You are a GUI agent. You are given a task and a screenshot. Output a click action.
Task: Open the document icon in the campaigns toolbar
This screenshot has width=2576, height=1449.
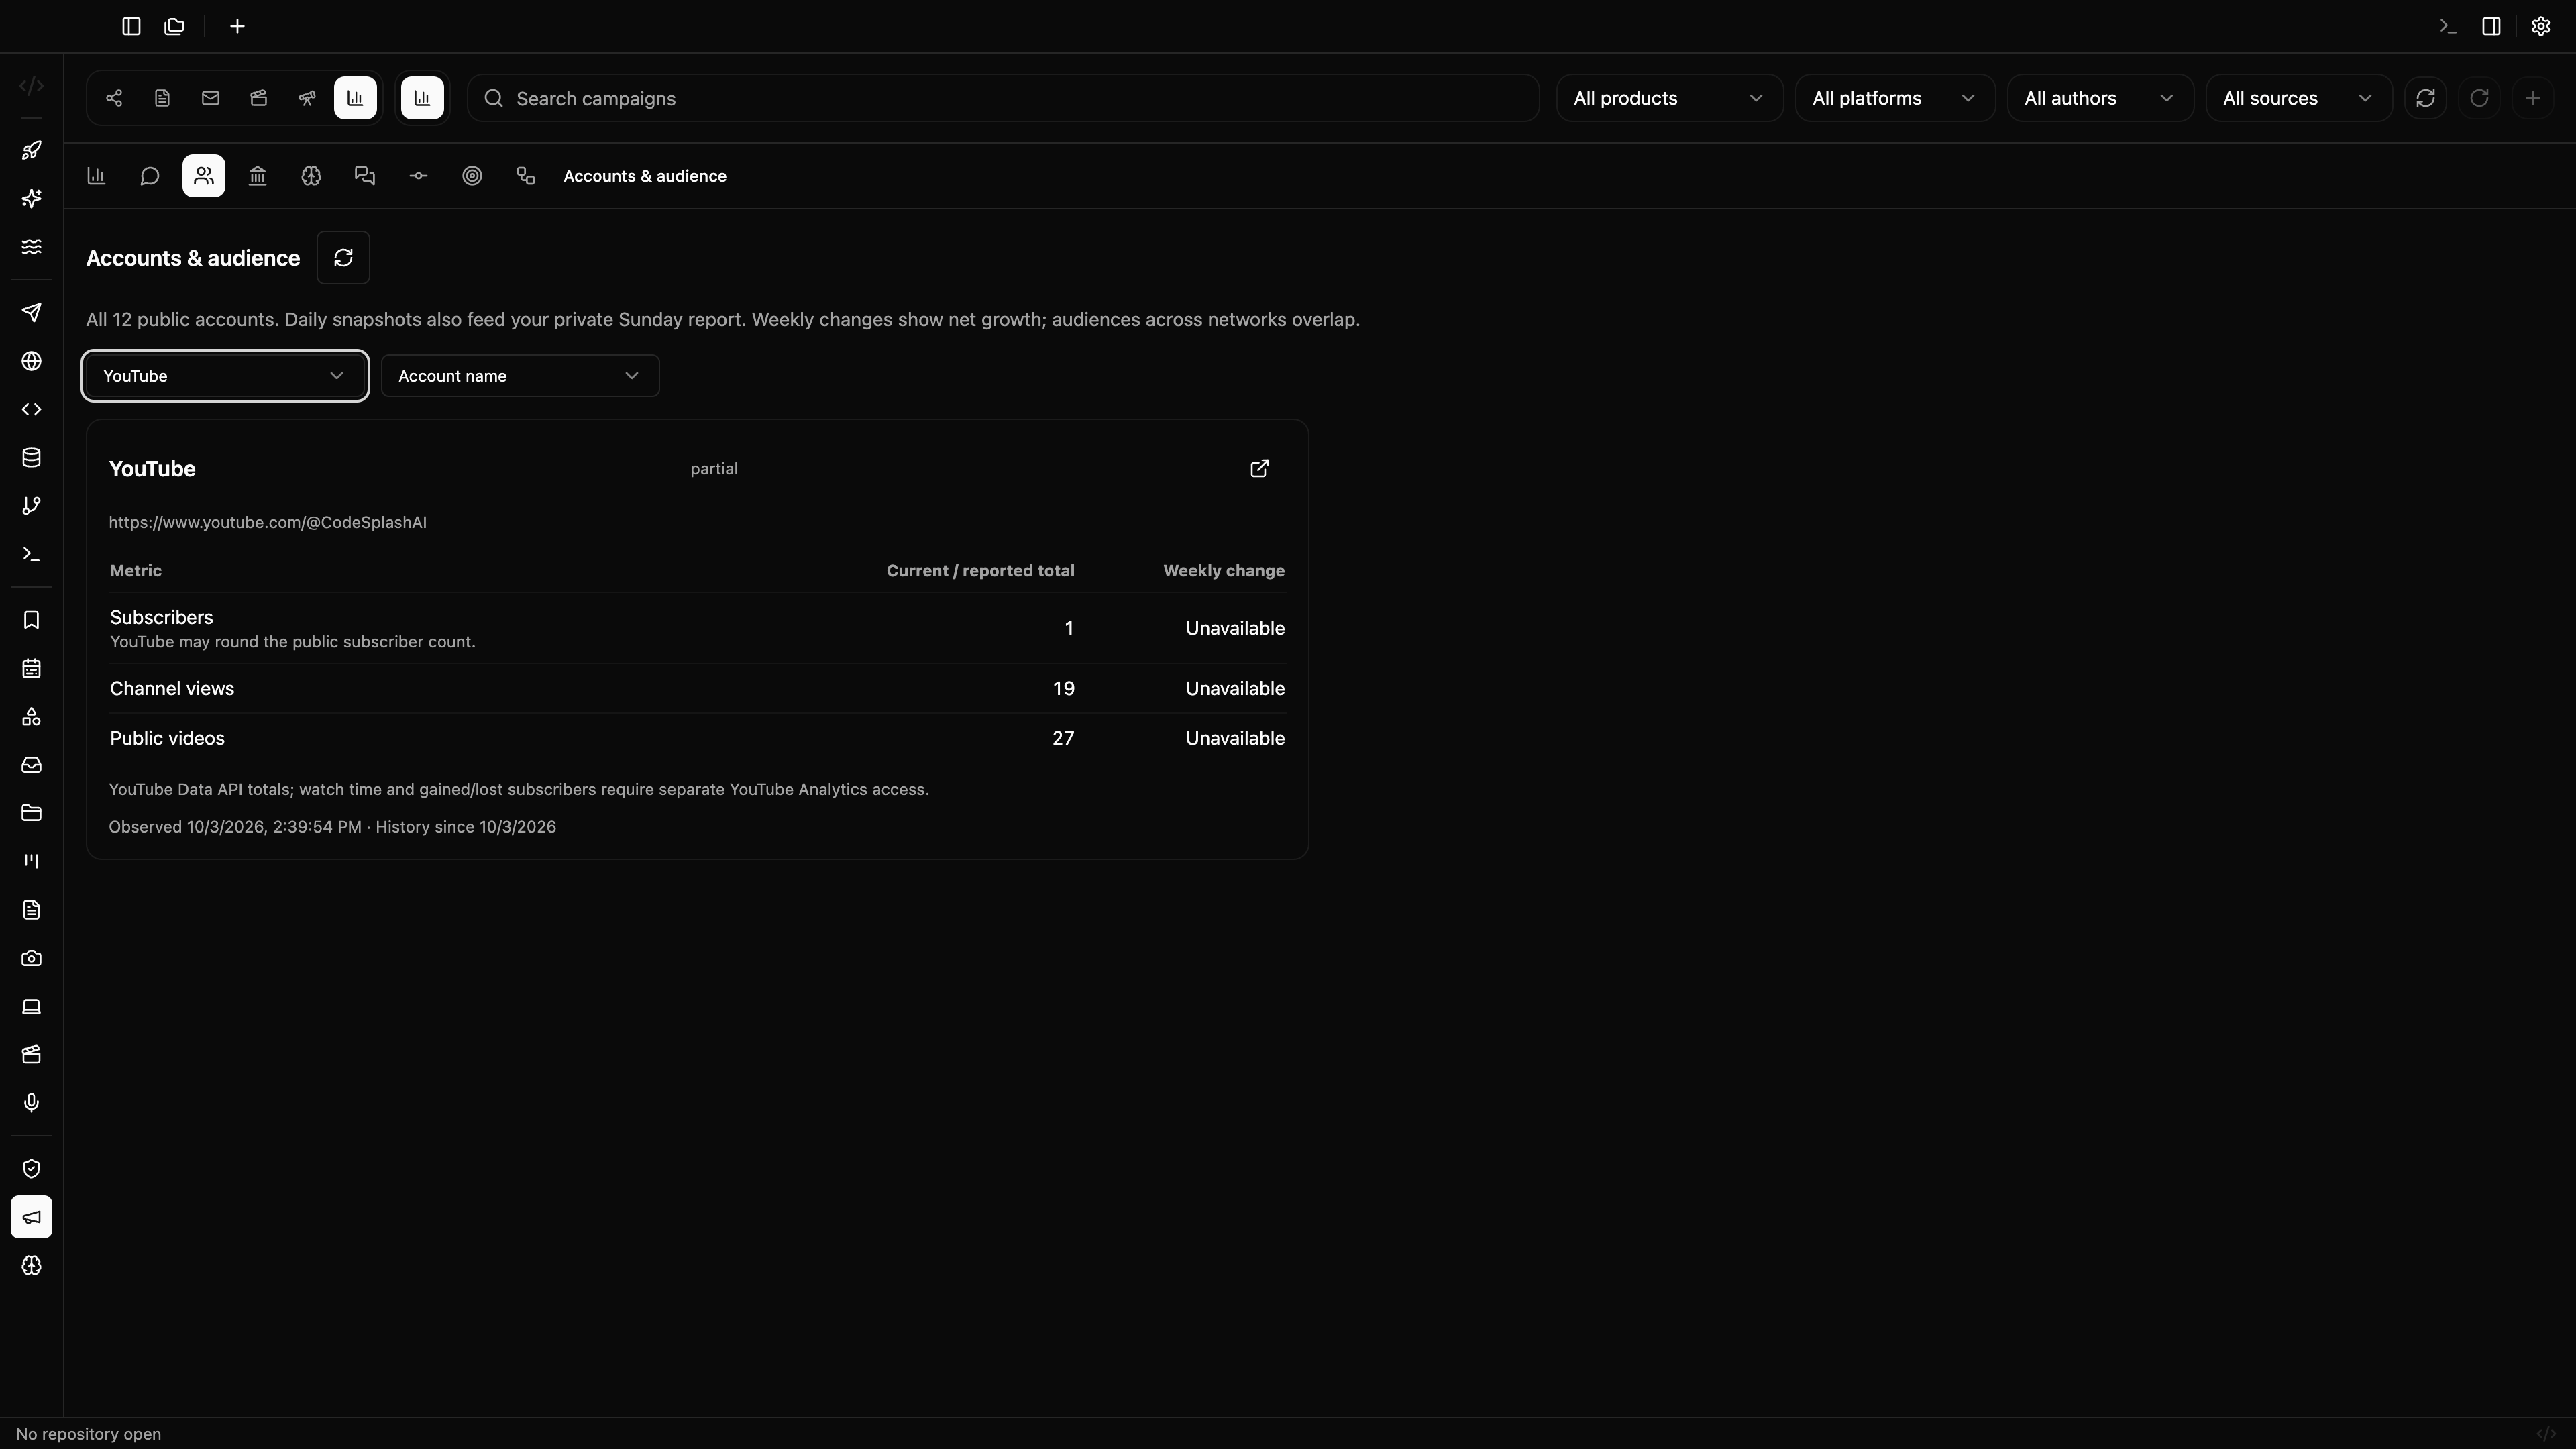(x=162, y=98)
